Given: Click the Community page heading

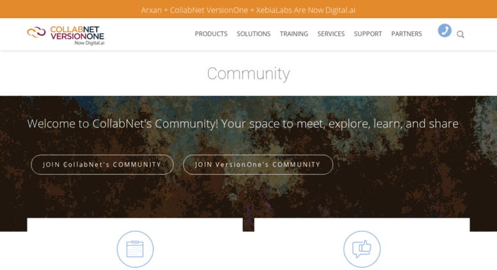Looking at the screenshot, I should [248, 73].
